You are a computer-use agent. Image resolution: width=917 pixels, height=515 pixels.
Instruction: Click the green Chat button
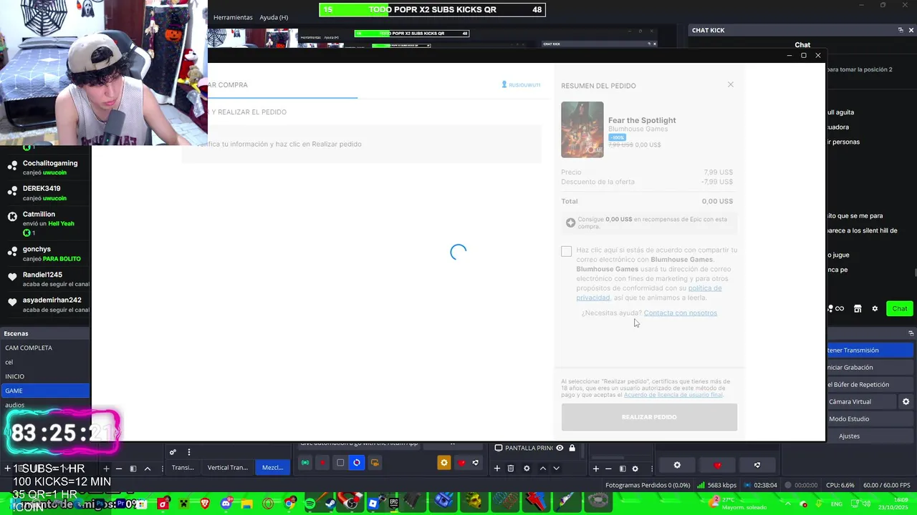click(900, 308)
